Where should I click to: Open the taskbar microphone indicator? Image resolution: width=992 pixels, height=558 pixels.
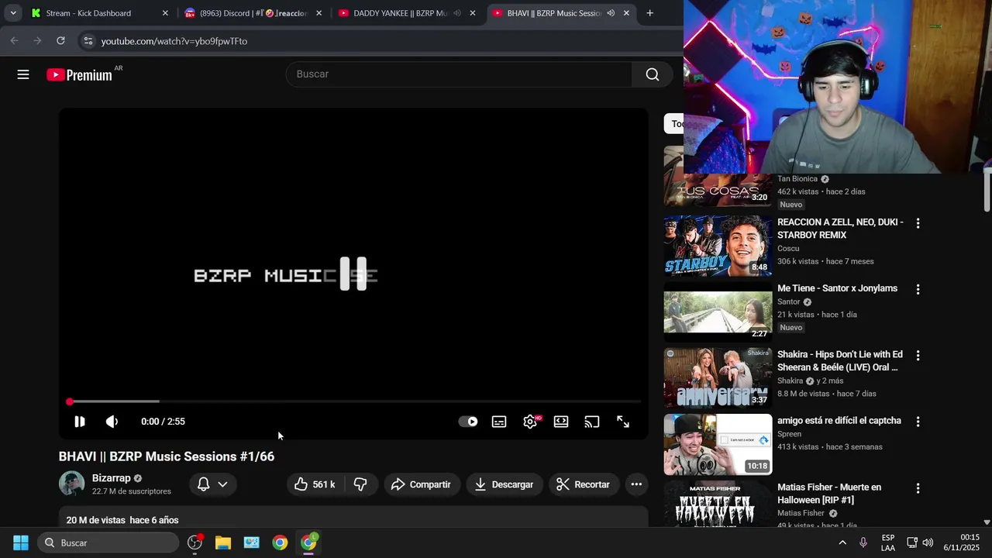point(863,542)
